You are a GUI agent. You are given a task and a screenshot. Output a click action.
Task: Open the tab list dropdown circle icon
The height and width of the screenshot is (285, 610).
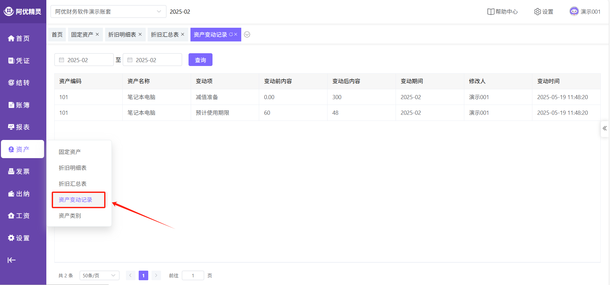click(x=247, y=34)
